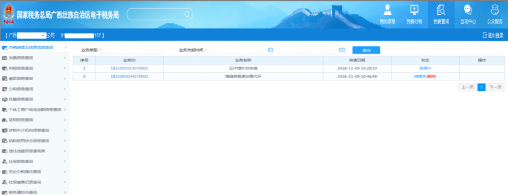The height and width of the screenshot is (195, 508).
Task: Click date cell 2018-11-09 19:20:19
Action: (357, 69)
